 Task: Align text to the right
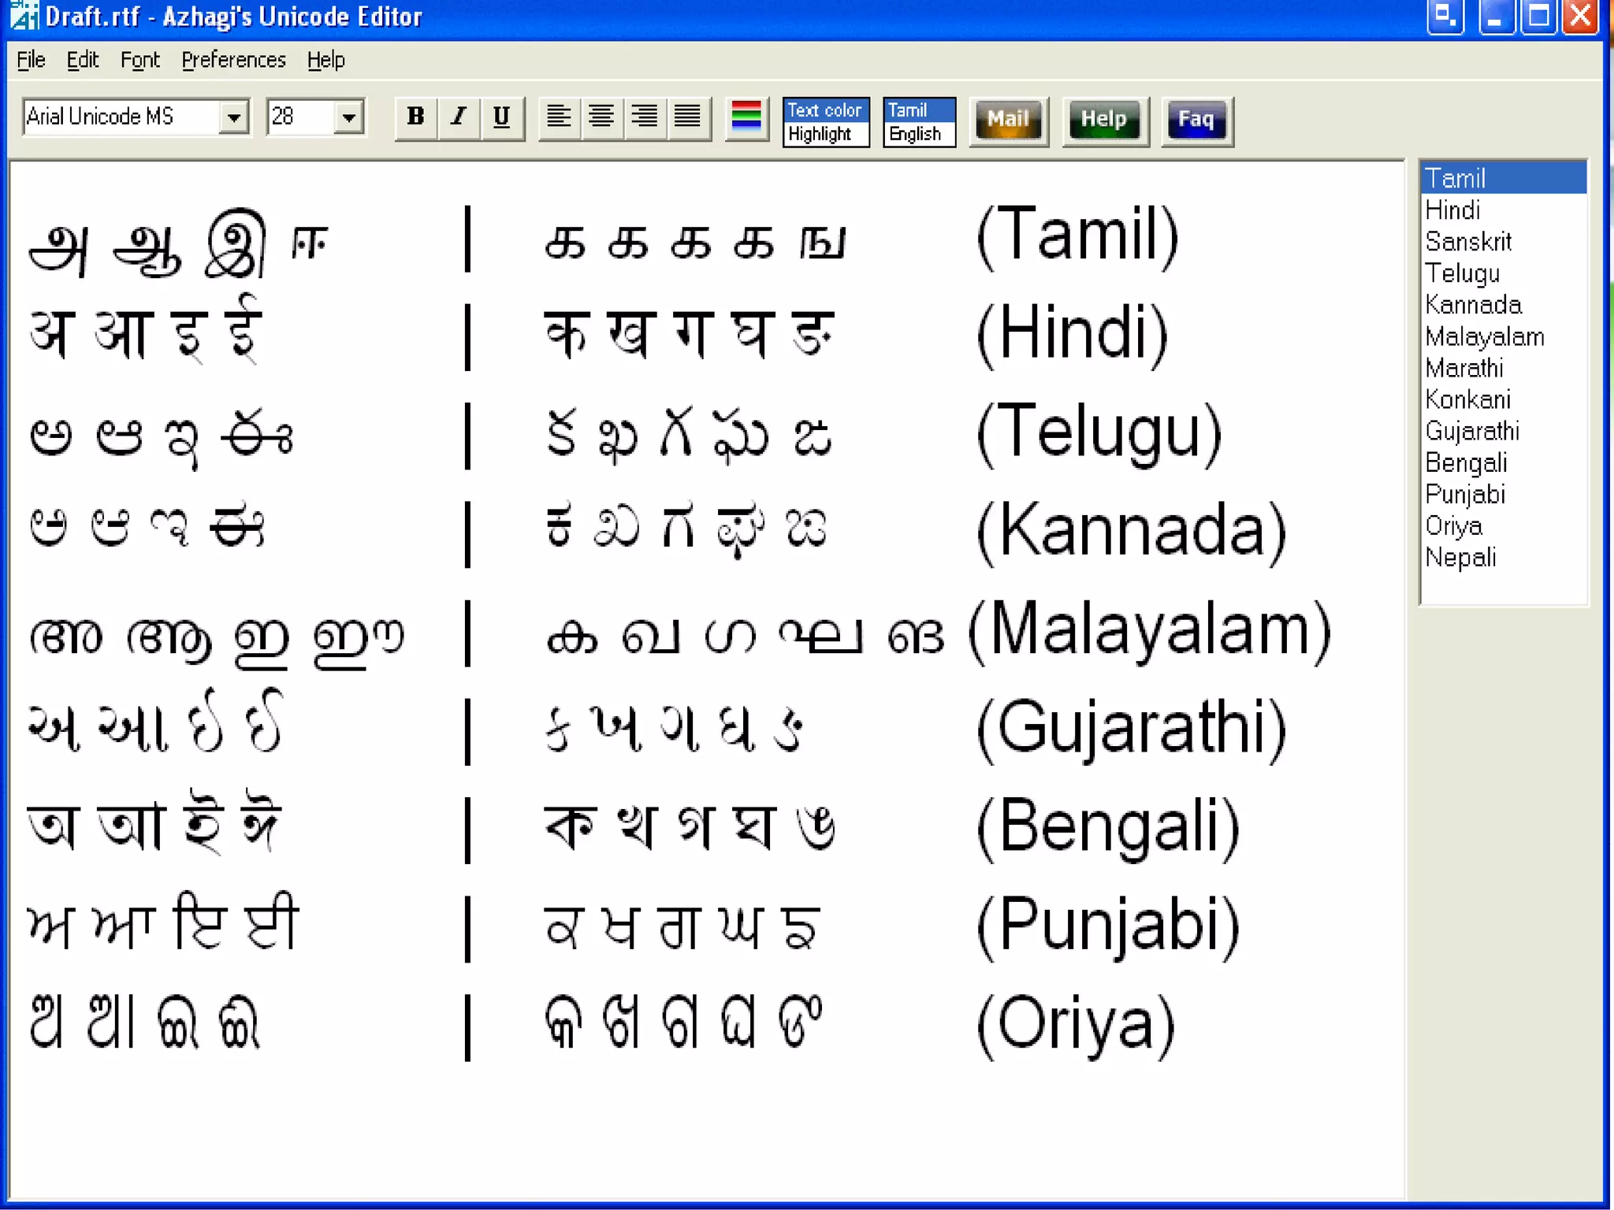[x=645, y=117]
